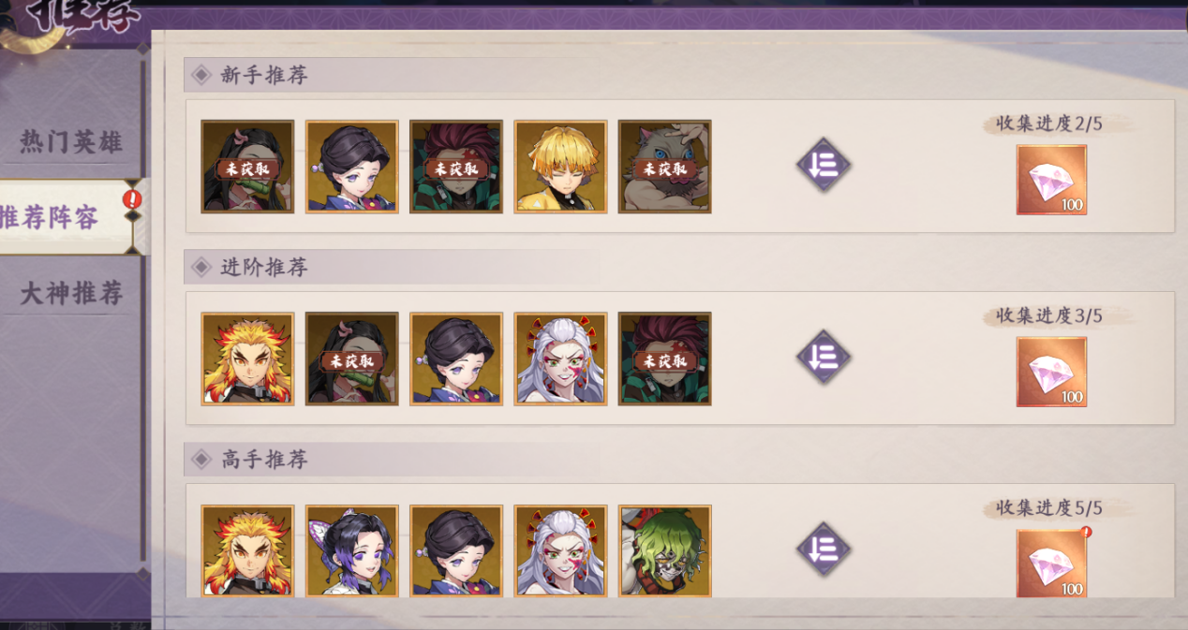
Task: Expand details for the 高手推荐 lineup
Action: (824, 549)
